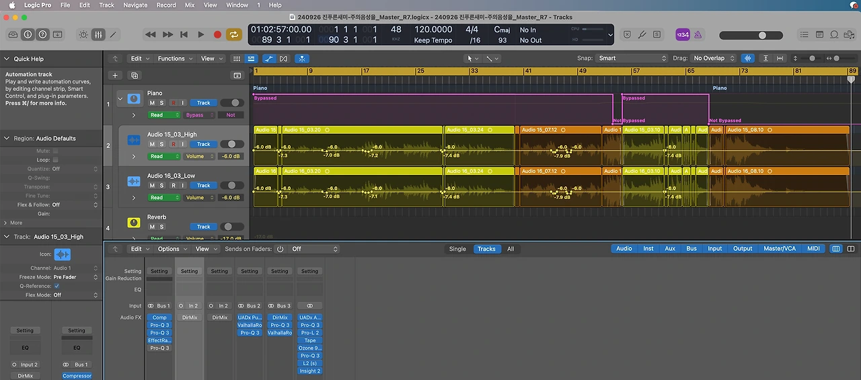Click the Aux filter button in mixer
Image resolution: width=861 pixels, height=380 pixels.
coord(669,249)
